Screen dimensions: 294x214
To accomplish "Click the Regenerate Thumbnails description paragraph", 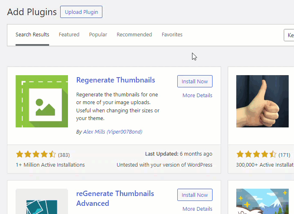I will [x=118, y=107].
